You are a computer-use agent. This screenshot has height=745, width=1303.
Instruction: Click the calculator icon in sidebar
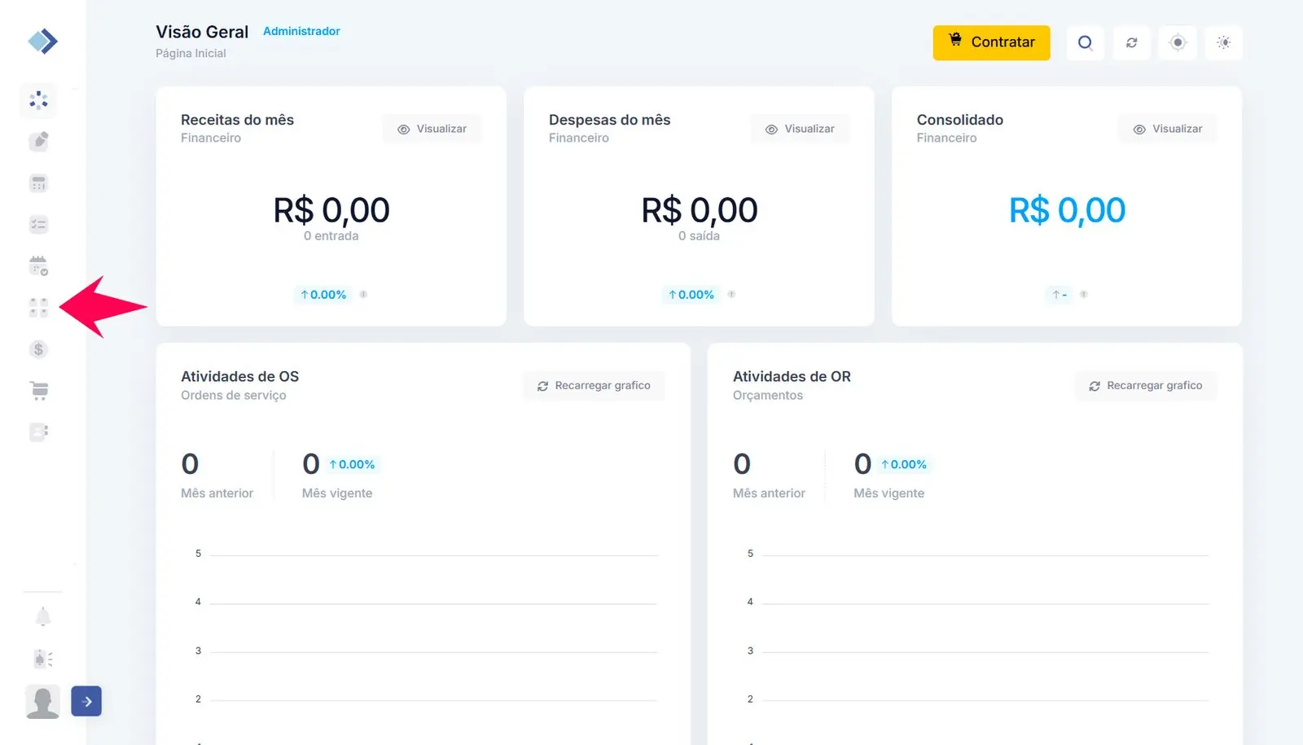pos(38,183)
